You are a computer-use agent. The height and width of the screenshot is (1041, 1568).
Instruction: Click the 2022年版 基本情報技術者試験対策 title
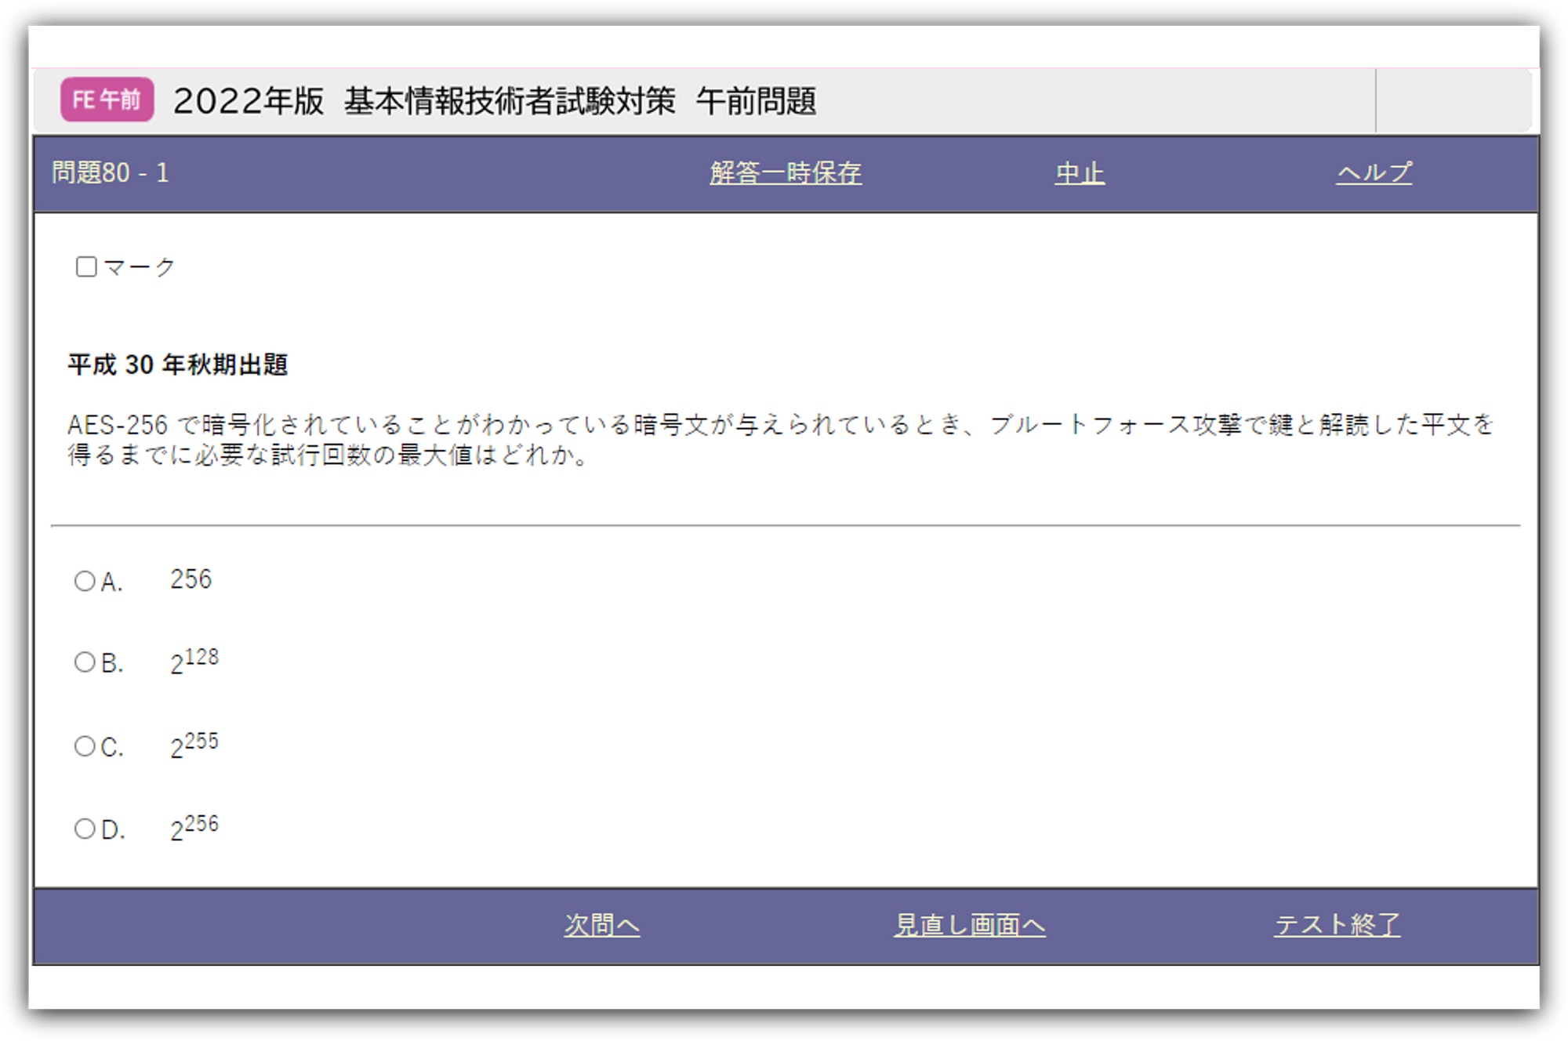point(494,101)
